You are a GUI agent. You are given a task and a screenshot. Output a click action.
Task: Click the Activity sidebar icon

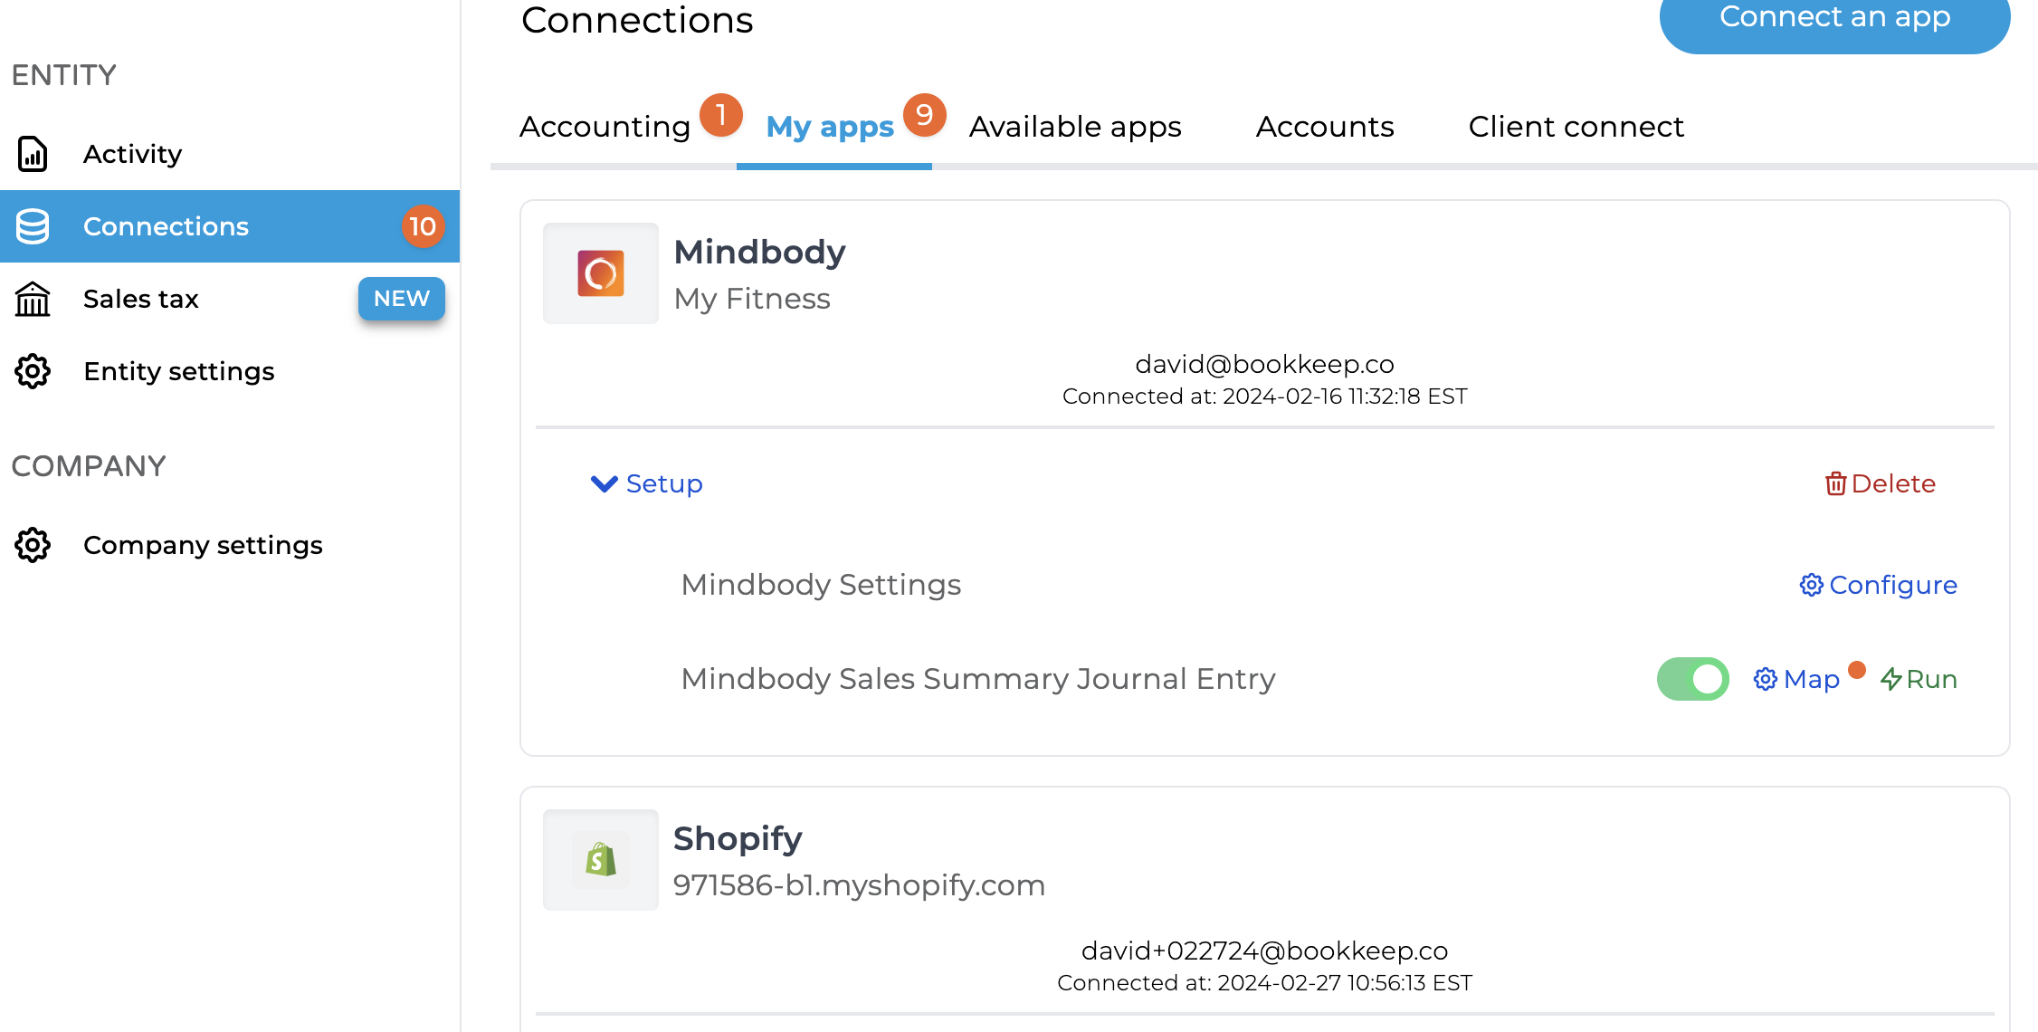click(x=32, y=156)
